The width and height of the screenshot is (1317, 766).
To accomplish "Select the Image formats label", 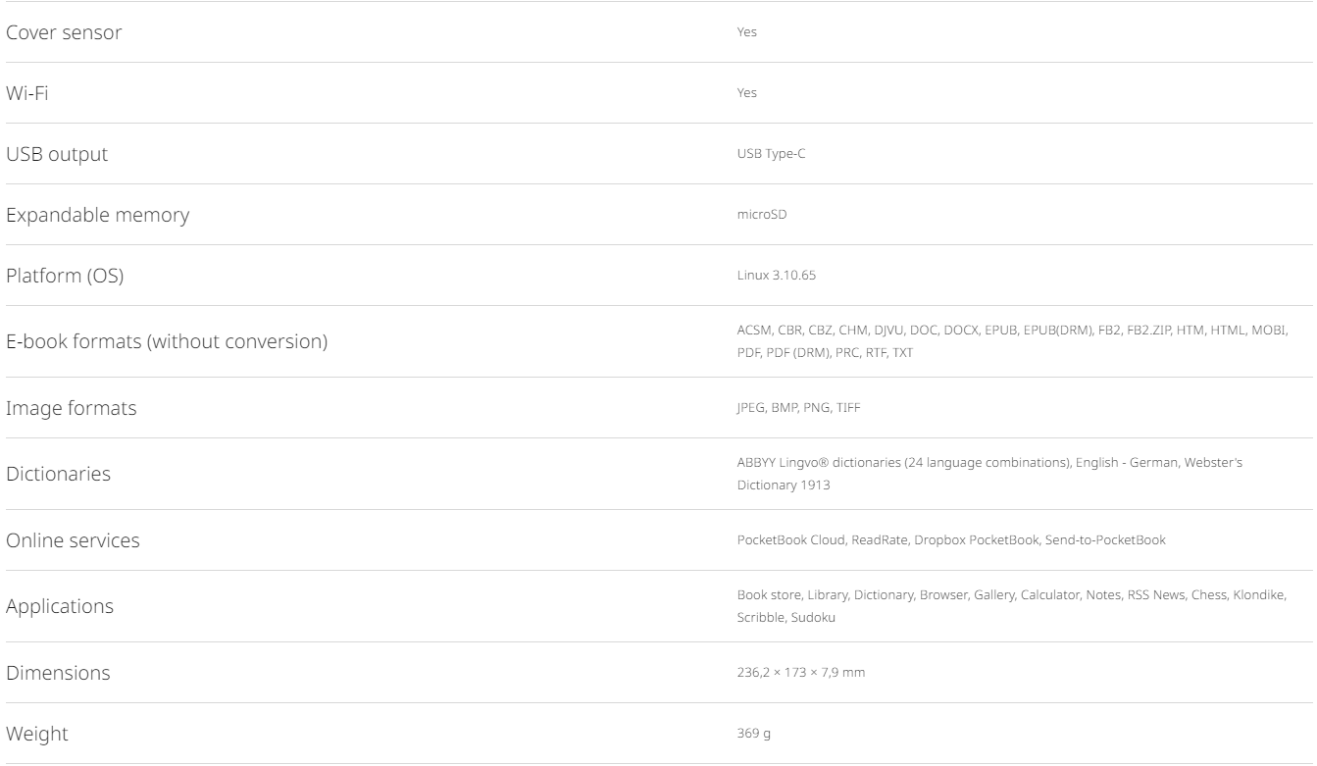I will (x=72, y=409).
